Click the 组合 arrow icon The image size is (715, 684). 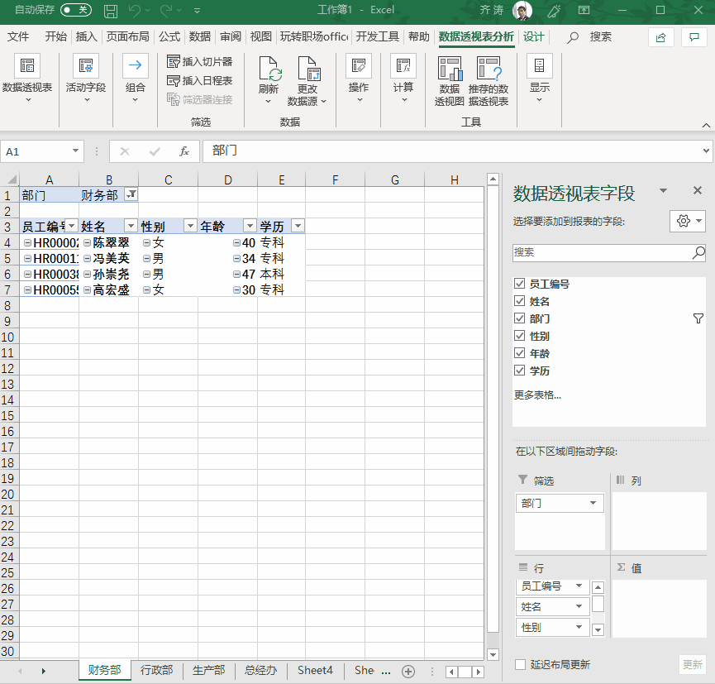[135, 65]
